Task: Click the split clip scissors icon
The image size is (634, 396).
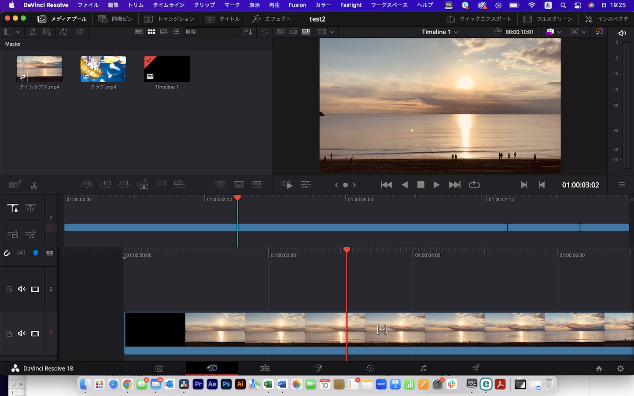Action: 34,185
